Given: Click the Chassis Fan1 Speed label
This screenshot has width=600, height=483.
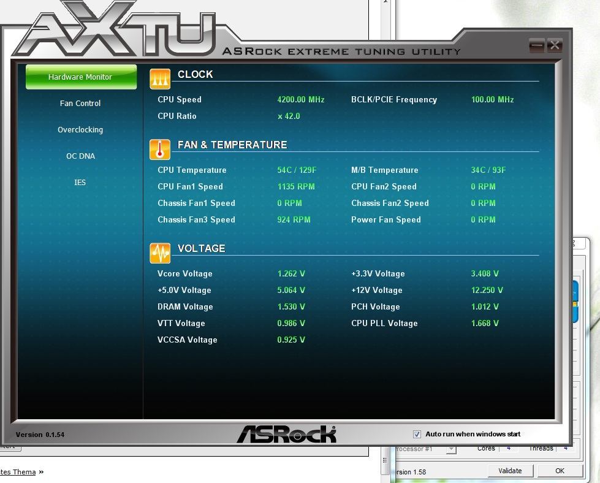Looking at the screenshot, I should [x=196, y=203].
